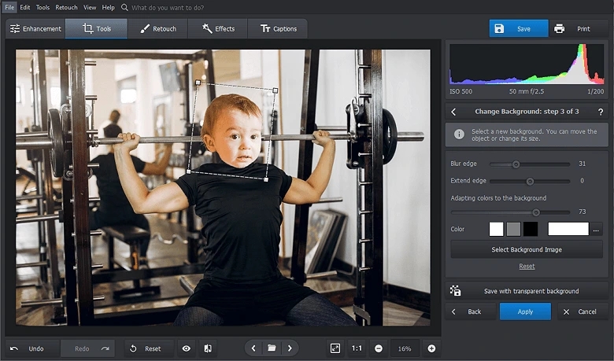Click the help question mark icon
Screen dimensions: 614x361
[x=600, y=112]
